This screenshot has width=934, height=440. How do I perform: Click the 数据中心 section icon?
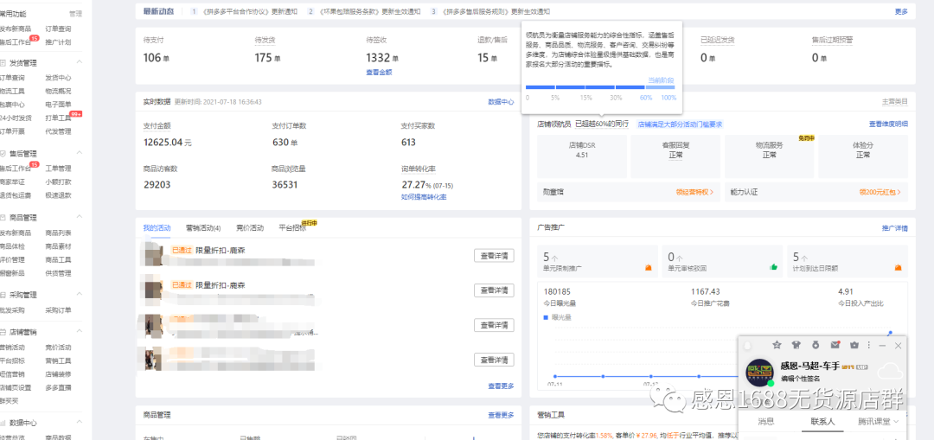pyautogui.click(x=3, y=423)
